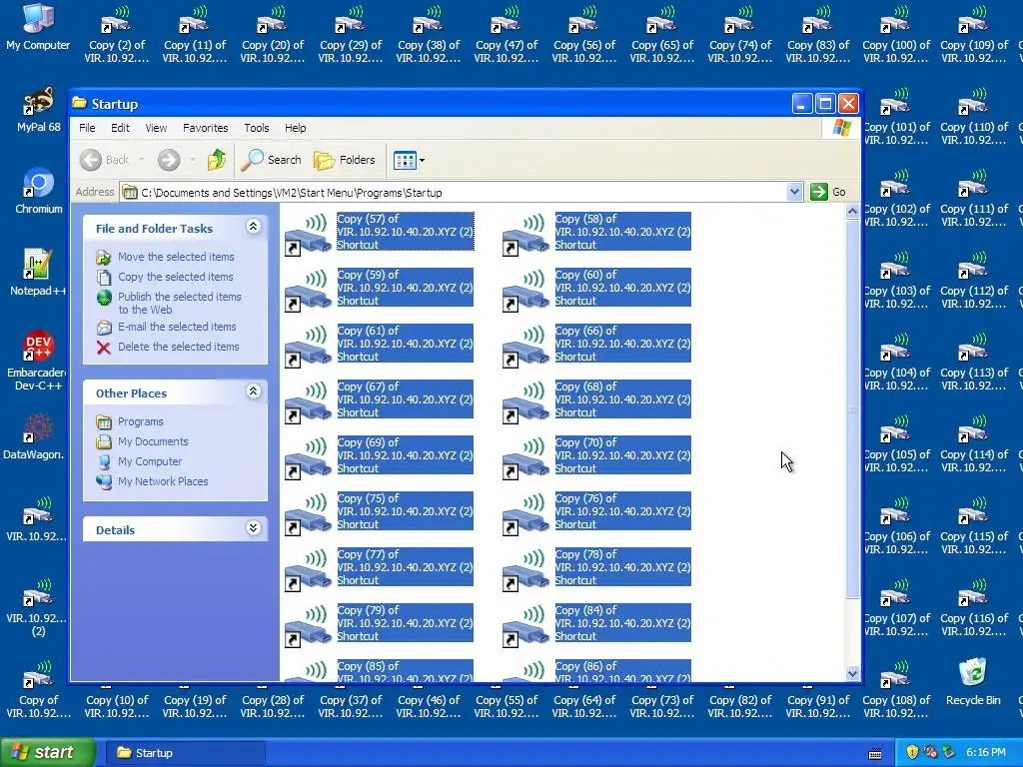Screen dimensions: 1023x767
Task: Select Copy (116) of VIR desktop shortcut
Action: 973,606
